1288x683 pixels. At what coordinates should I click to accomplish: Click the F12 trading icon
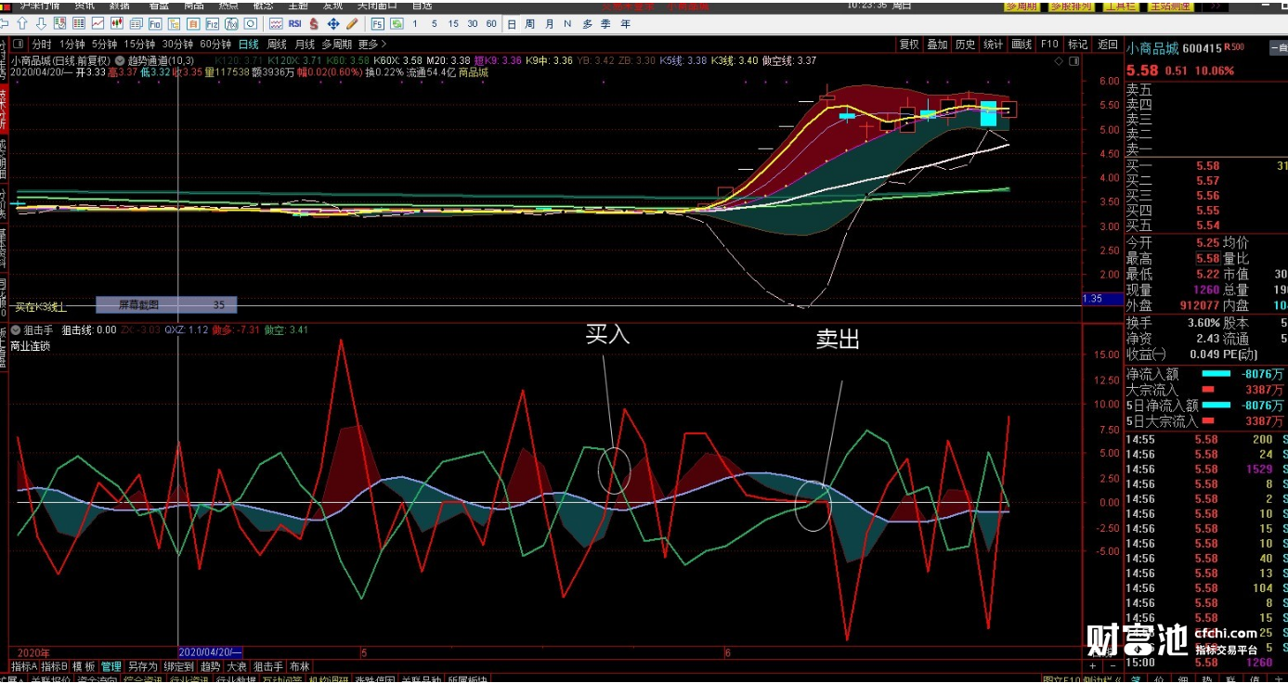[213, 23]
